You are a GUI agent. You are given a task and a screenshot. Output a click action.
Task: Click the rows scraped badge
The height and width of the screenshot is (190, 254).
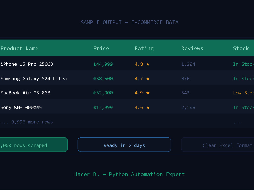[x=34, y=145]
